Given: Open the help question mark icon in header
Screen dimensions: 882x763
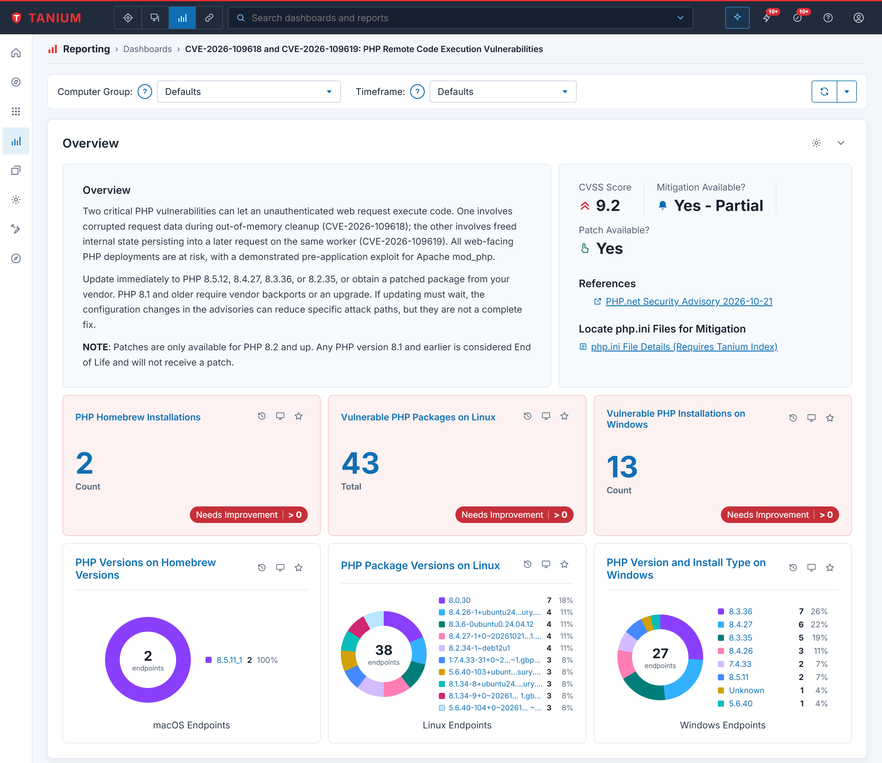Looking at the screenshot, I should click(x=828, y=18).
